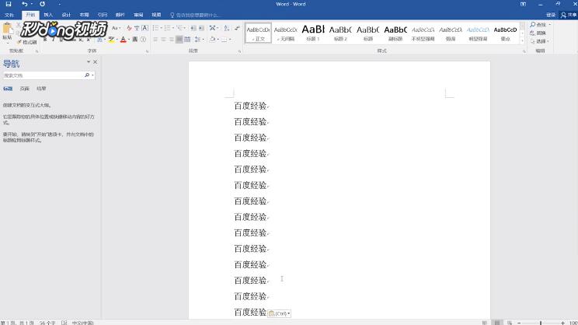The image size is (578, 325).
Task: Click the Phonetic Guide icon
Action: pos(137,28)
